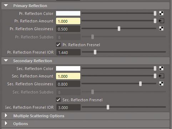172x129 pixels.
Task: Disable the Pr. Reflecton Fresnel checkbox
Action: tap(58, 45)
